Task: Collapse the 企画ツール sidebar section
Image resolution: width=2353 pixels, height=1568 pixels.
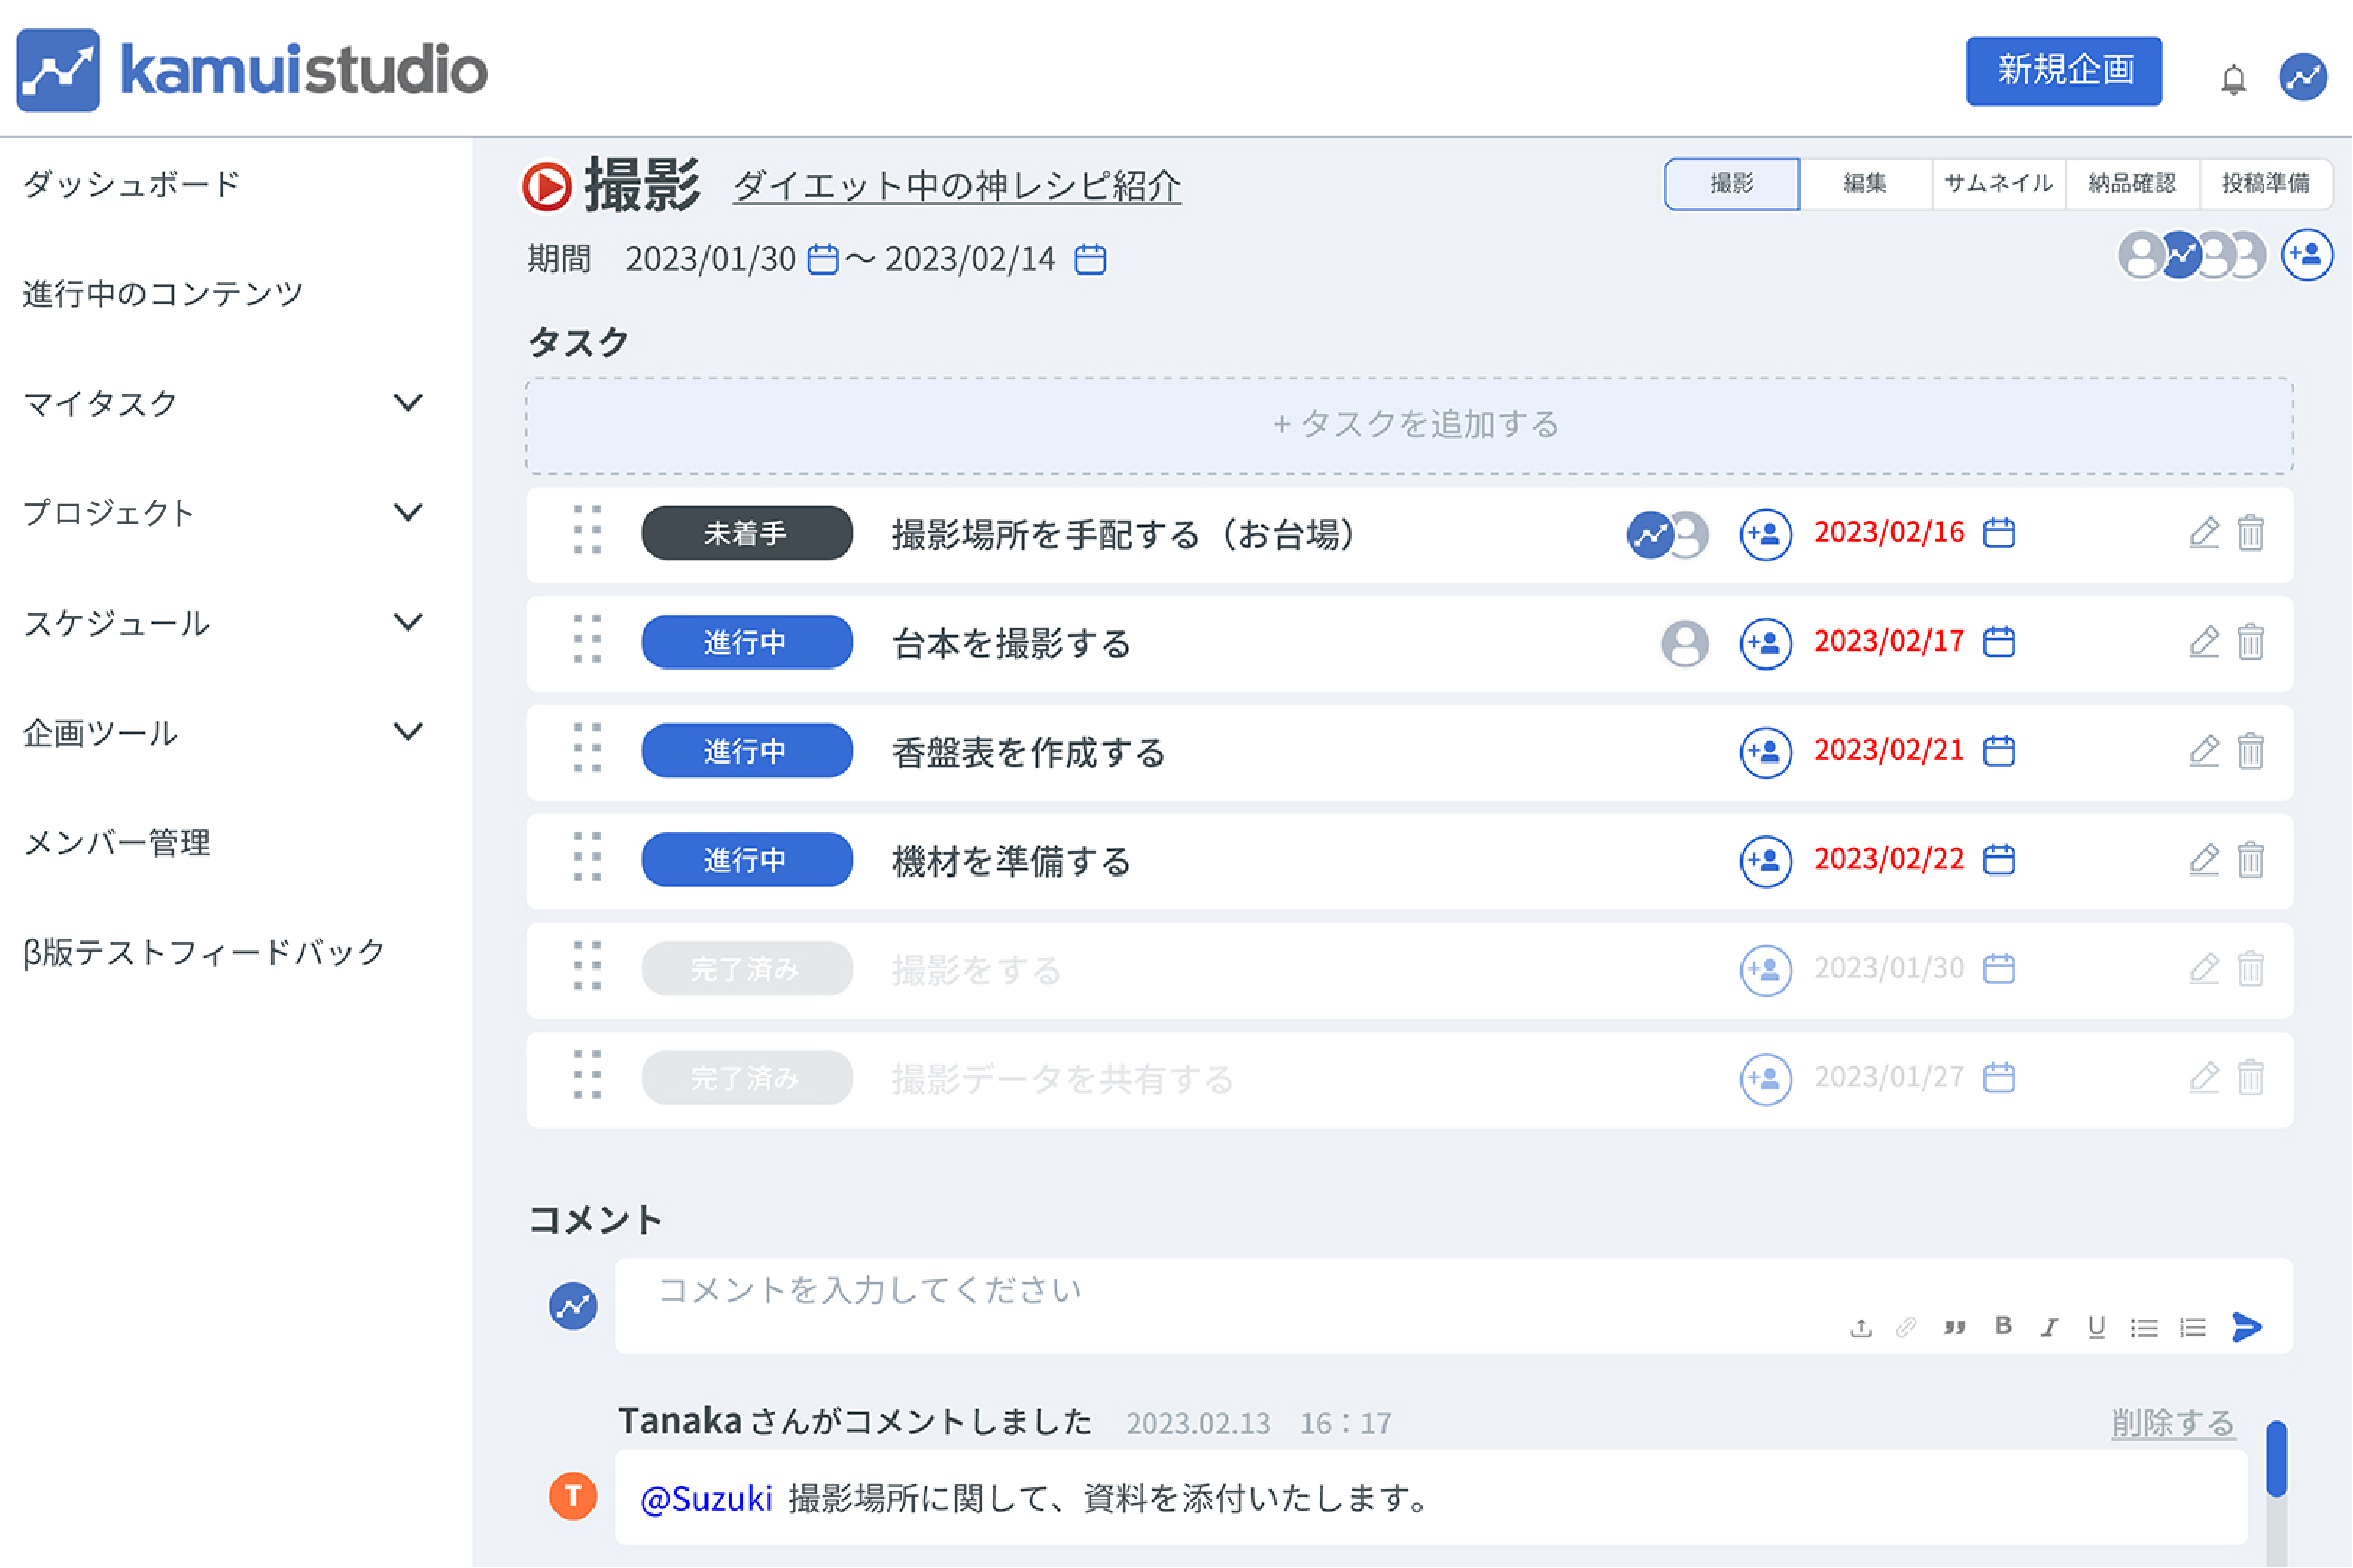Action: coord(407,732)
